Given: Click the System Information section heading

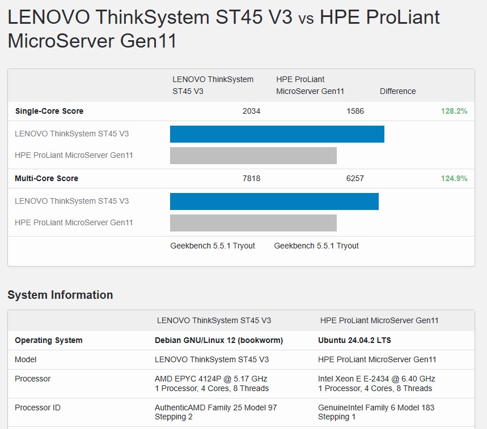Looking at the screenshot, I should [x=60, y=295].
